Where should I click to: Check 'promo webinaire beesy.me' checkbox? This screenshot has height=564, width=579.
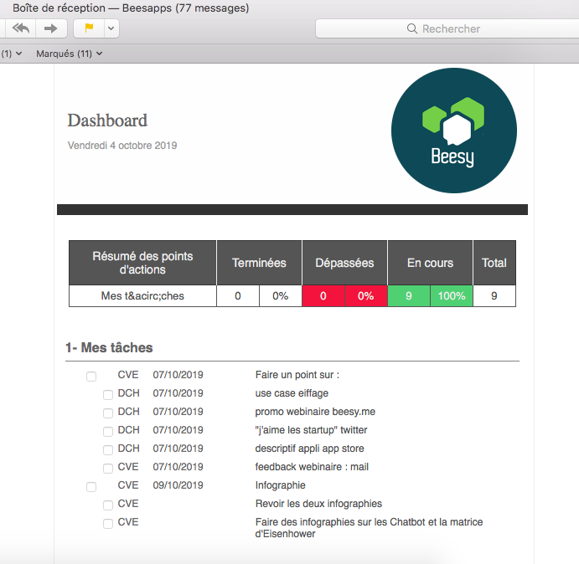[x=108, y=413]
